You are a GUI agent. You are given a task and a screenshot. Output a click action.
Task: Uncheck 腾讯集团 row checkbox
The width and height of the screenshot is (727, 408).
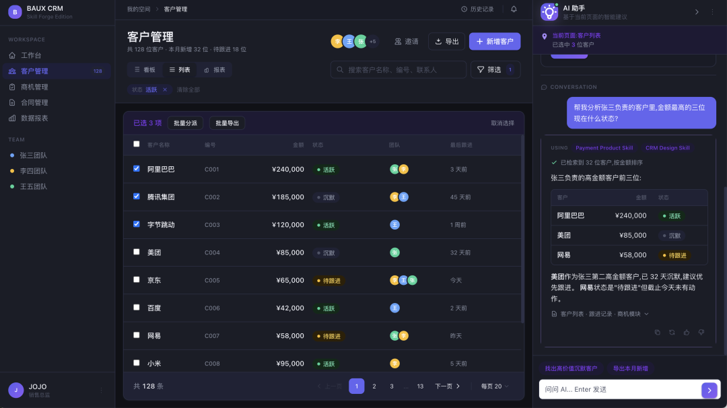[x=136, y=197]
